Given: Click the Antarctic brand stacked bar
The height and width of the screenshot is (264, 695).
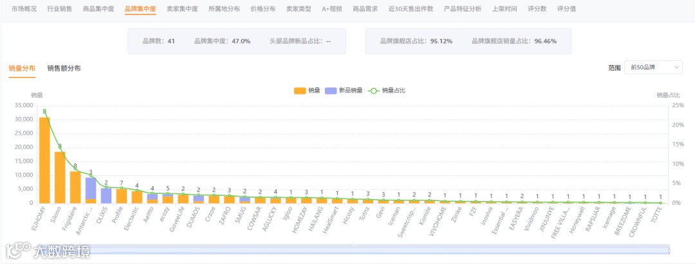Looking at the screenshot, I should [x=91, y=190].
